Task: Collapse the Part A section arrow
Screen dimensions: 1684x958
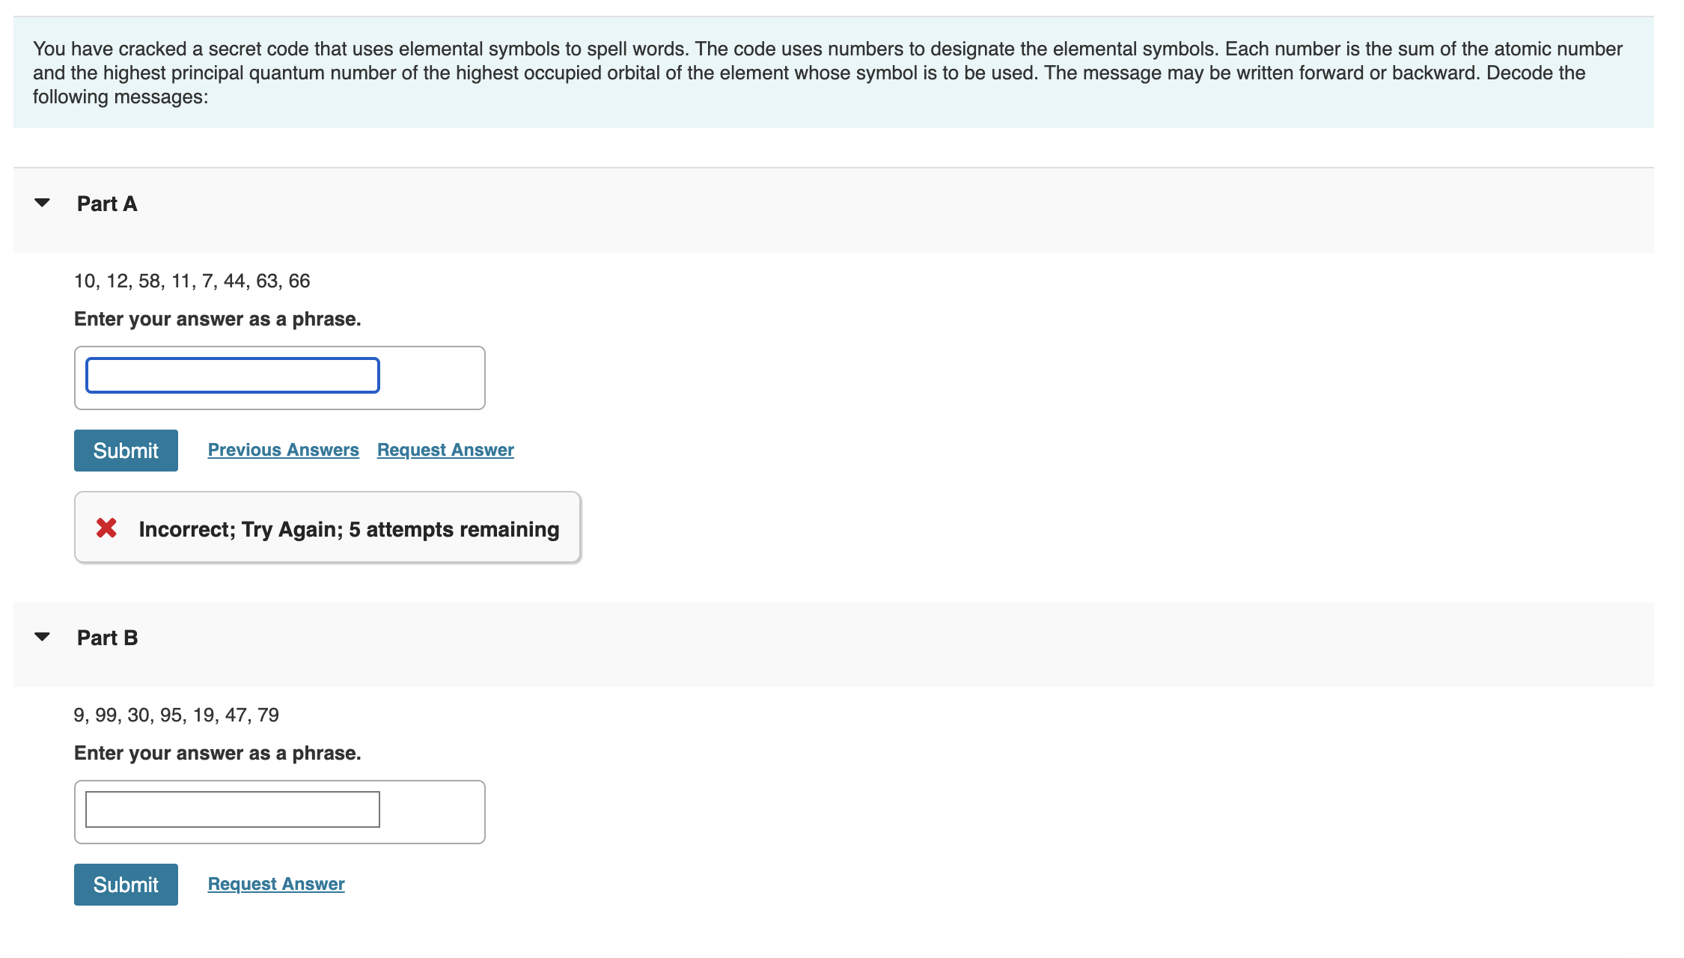Action: tap(43, 203)
